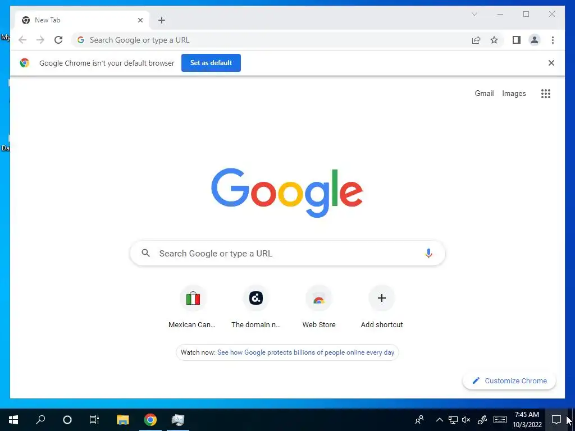Open Windows Ink pen tray icon
This screenshot has width=575, height=431.
click(482, 420)
